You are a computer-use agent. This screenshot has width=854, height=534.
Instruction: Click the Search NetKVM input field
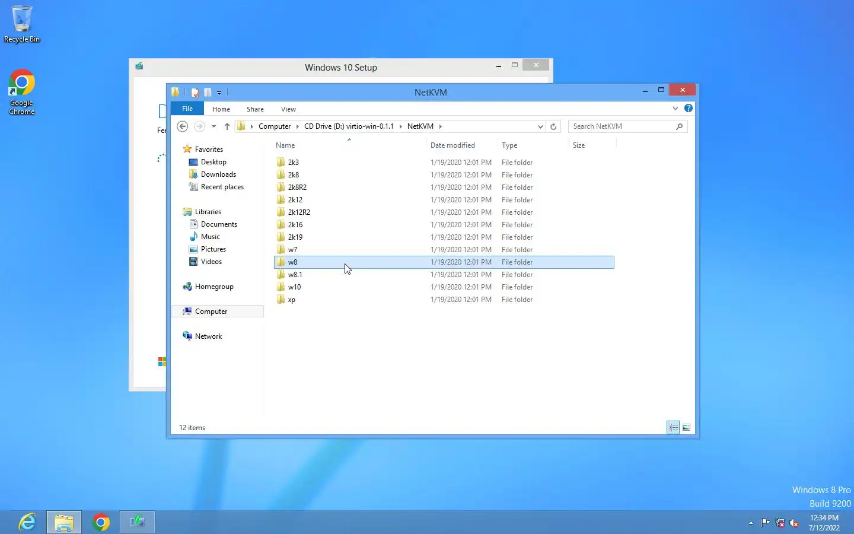622,126
